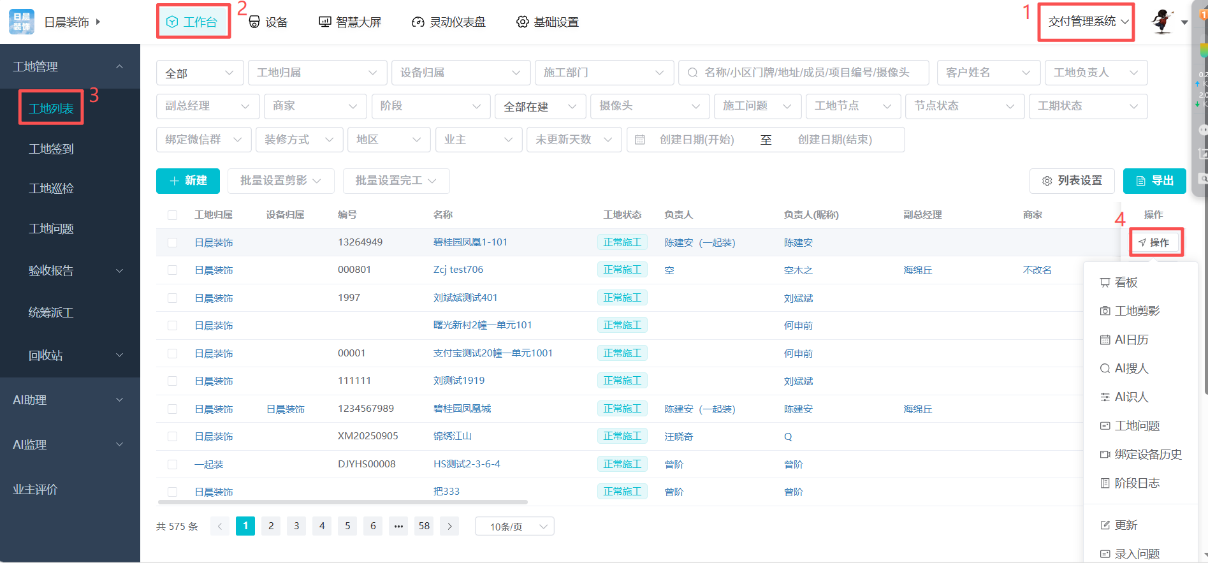Image resolution: width=1208 pixels, height=563 pixels.
Task: Click the 导出 export button
Action: point(1154,181)
